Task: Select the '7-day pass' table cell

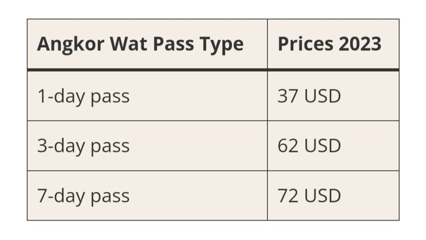Action: (x=147, y=196)
